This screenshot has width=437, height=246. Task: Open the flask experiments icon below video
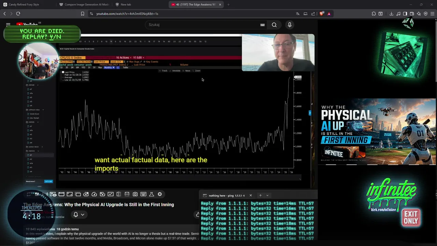coord(152,194)
